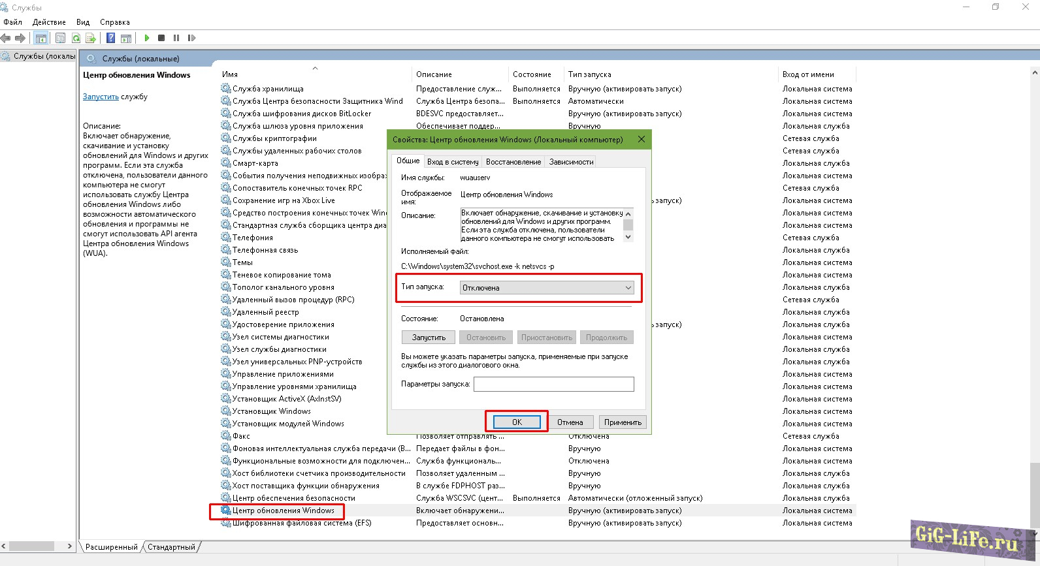Click the 'Запустить' service link in left pane
Screen dimensions: 1040x566
point(101,97)
